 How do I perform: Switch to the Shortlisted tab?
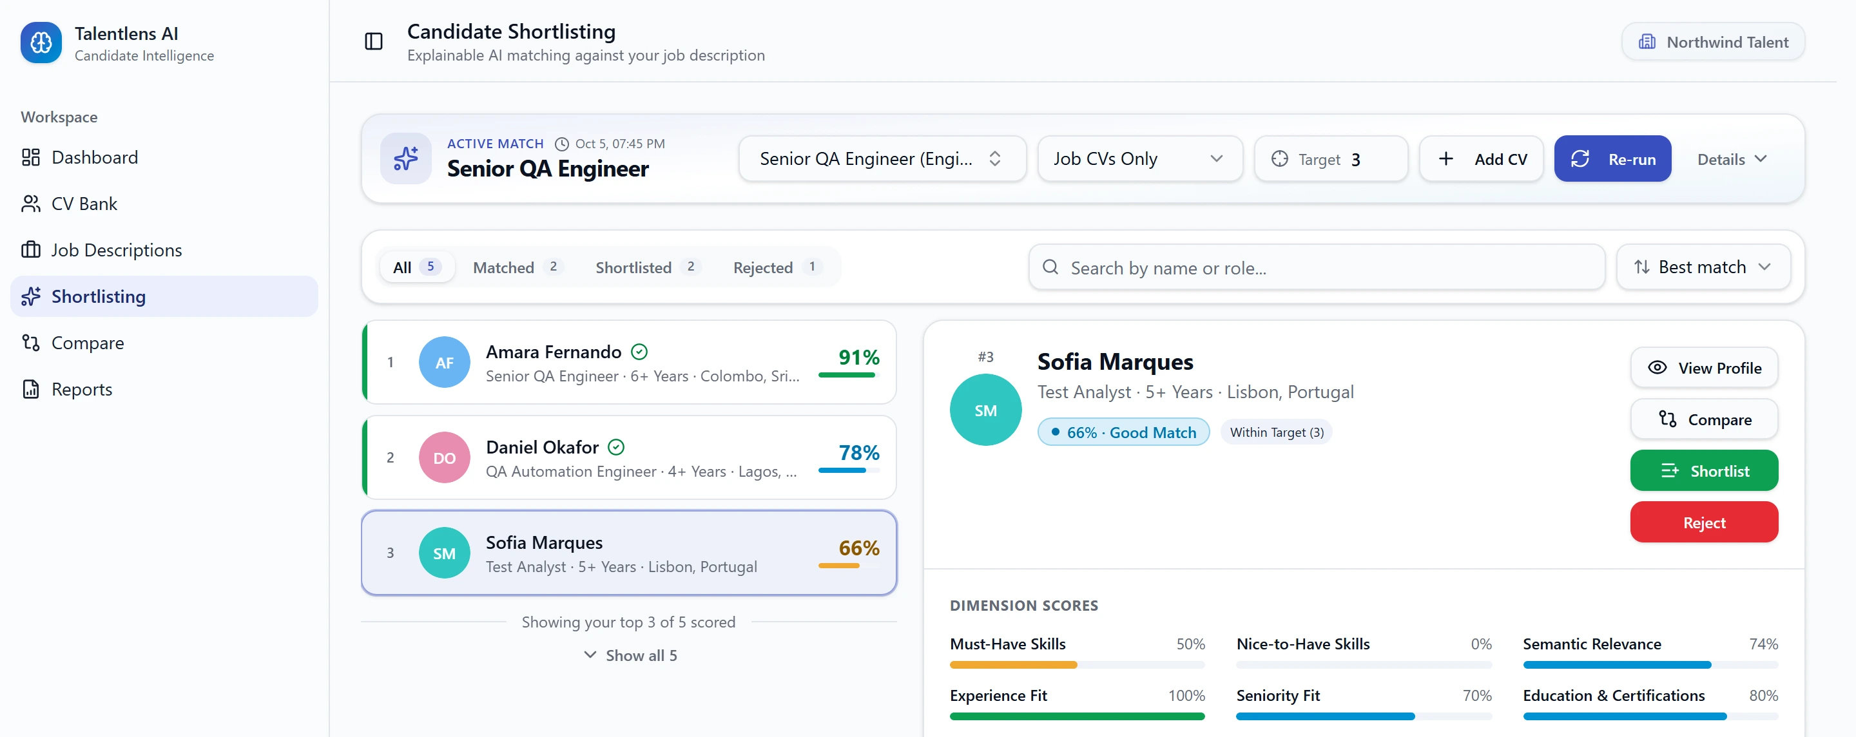[x=646, y=267]
